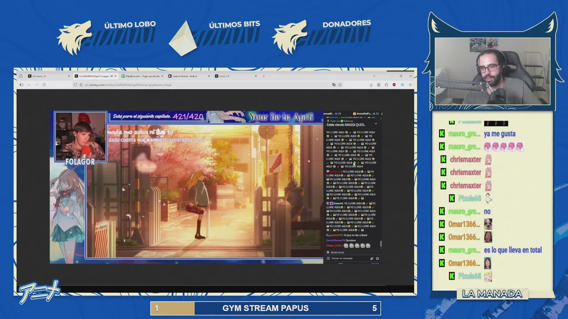This screenshot has height=319, width=568.
Task: Open the browser downloads panel
Action: (x=371, y=85)
